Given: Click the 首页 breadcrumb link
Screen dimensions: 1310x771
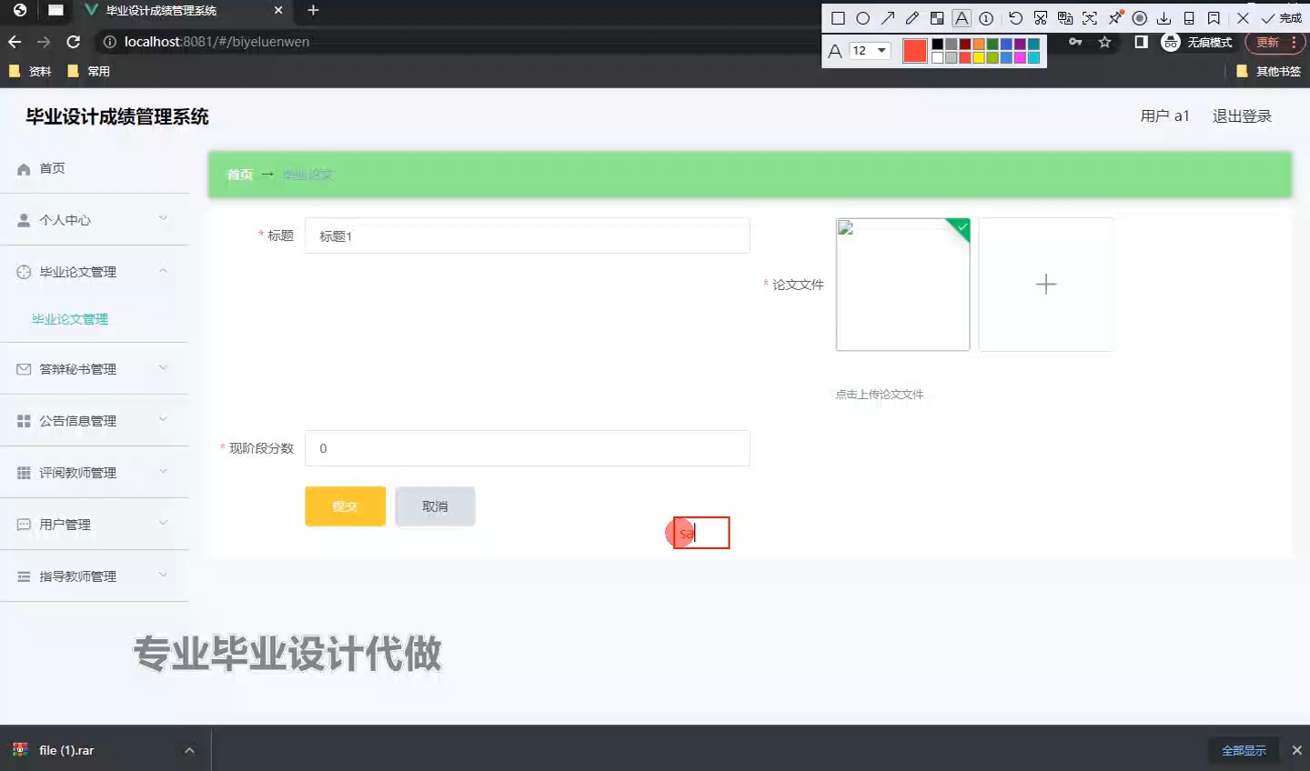Looking at the screenshot, I should [x=239, y=175].
